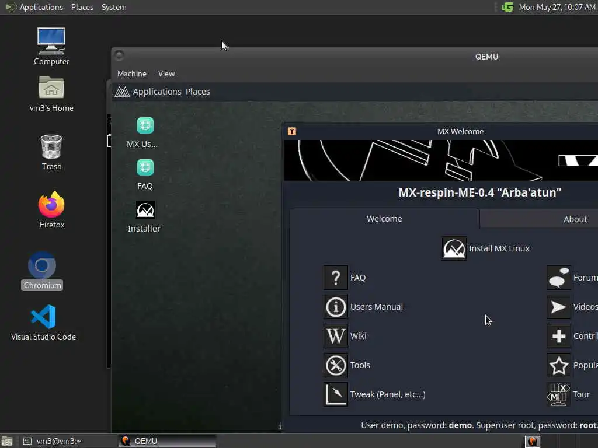The width and height of the screenshot is (598, 448).
Task: Click the network indicator in top panel
Action: coord(507,7)
